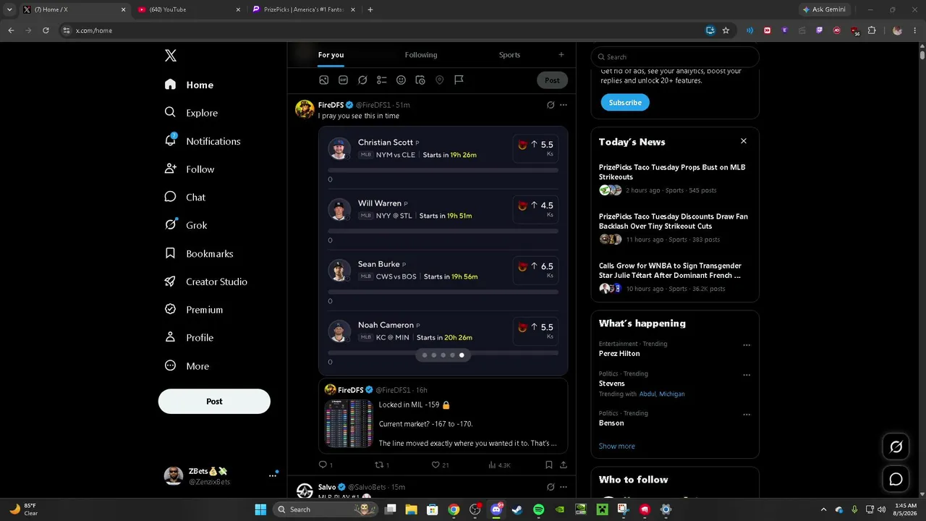926x521 pixels.
Task: Open floating chat messages button
Action: (x=896, y=479)
